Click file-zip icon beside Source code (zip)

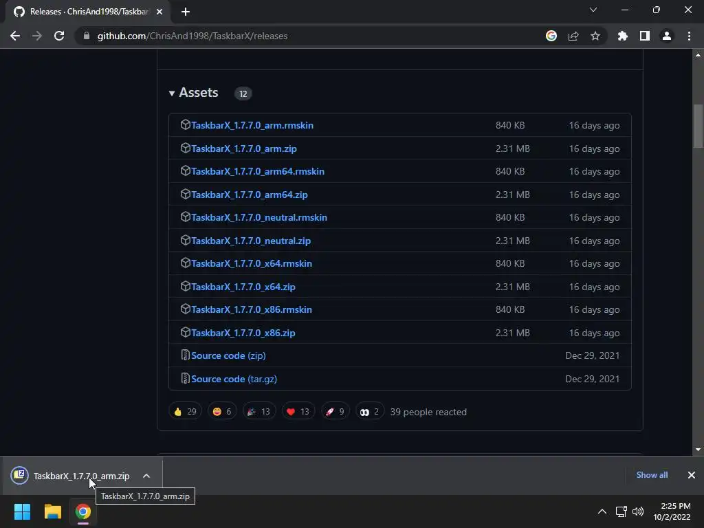click(x=185, y=355)
